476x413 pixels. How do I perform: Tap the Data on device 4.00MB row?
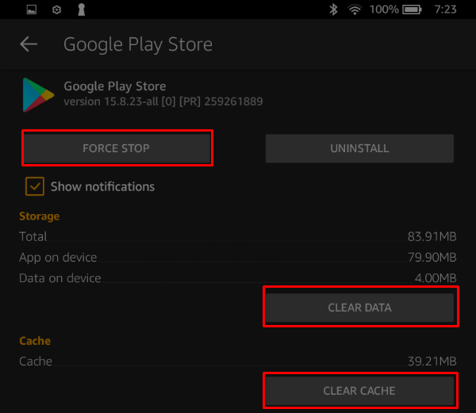(238, 278)
